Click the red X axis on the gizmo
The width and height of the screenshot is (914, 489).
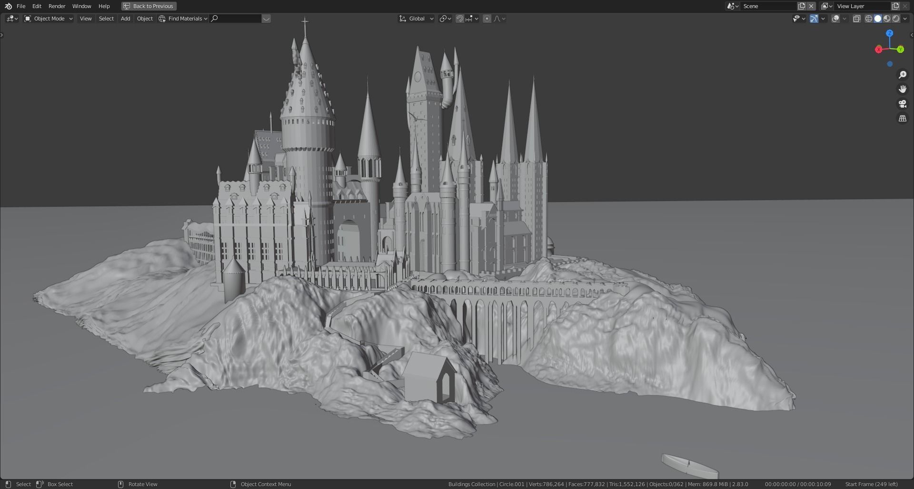[x=879, y=50]
